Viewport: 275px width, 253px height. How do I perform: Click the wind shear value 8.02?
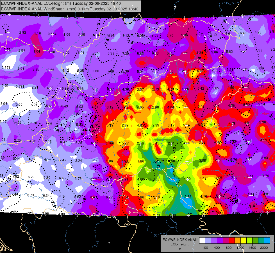pyautogui.click(x=62, y=196)
